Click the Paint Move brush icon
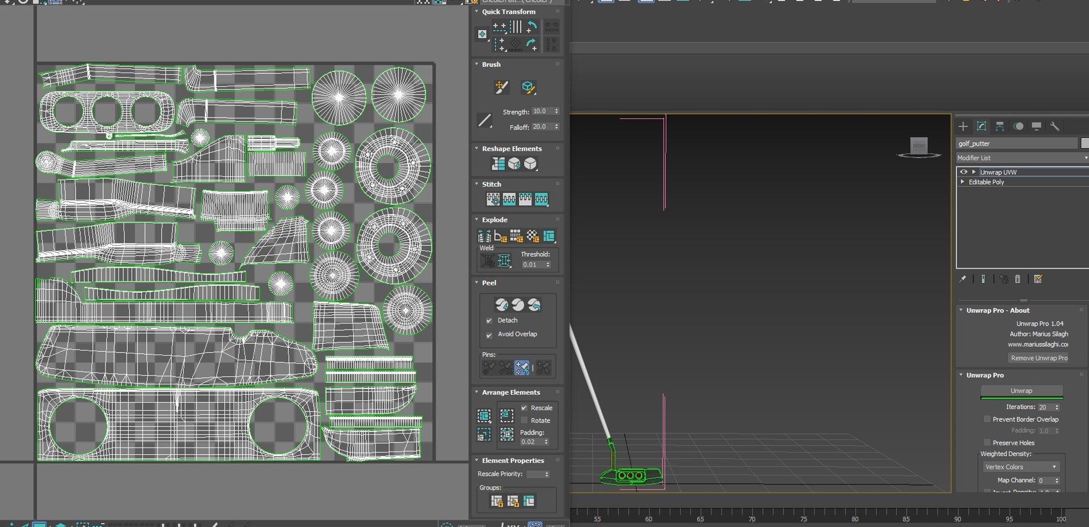This screenshot has height=527, width=1089. [x=501, y=87]
